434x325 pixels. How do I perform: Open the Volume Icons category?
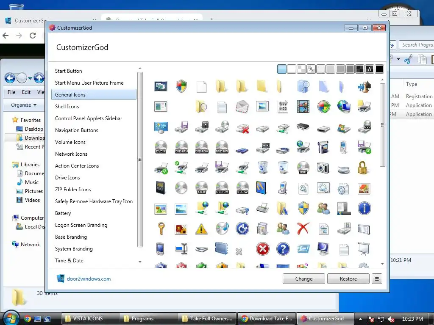pos(70,142)
